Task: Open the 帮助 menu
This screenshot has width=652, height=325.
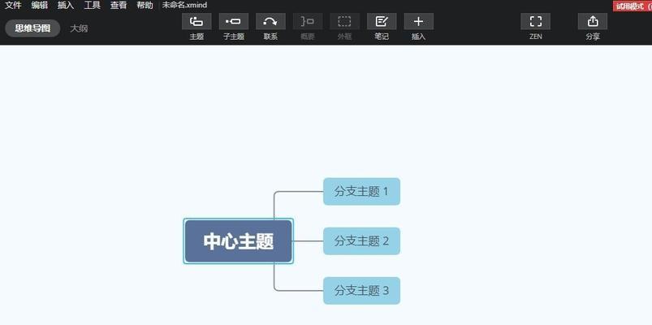Action: [145, 6]
